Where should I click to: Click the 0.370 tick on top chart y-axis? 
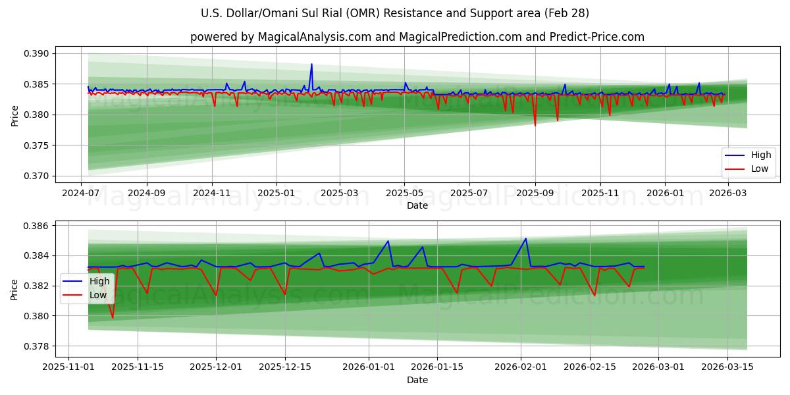(x=37, y=176)
